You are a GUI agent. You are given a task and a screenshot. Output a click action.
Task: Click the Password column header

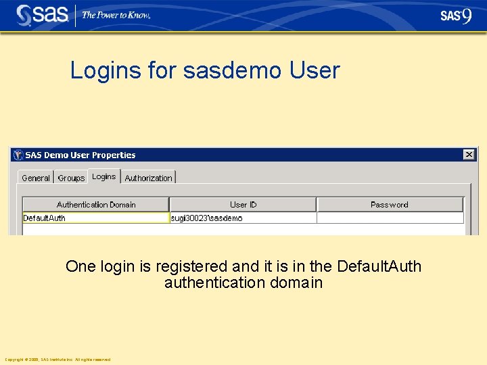pyautogui.click(x=390, y=205)
